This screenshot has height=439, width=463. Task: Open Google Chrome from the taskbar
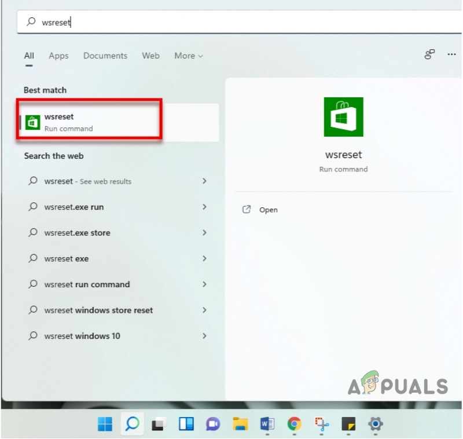(295, 424)
